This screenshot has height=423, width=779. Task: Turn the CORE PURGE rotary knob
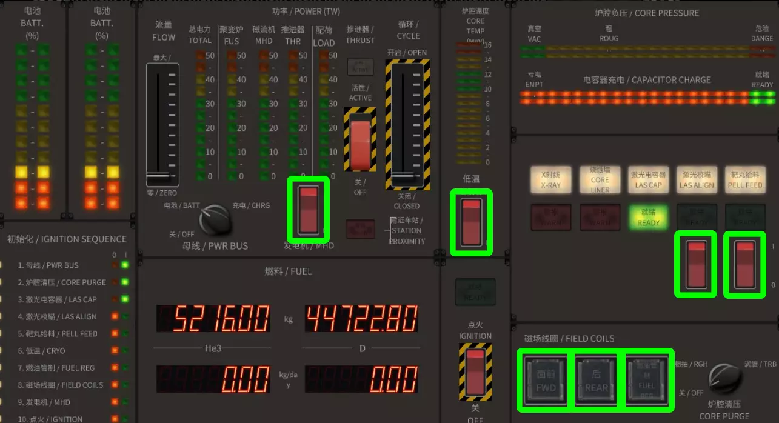(x=724, y=379)
